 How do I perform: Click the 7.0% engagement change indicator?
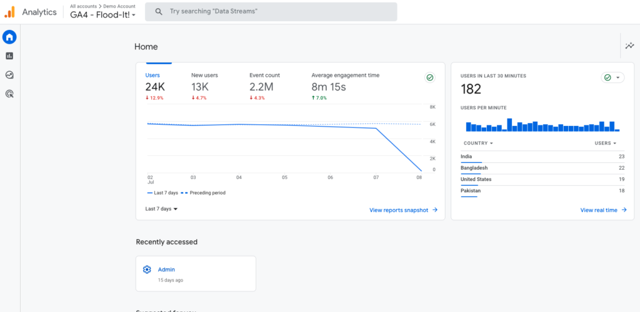tap(319, 98)
